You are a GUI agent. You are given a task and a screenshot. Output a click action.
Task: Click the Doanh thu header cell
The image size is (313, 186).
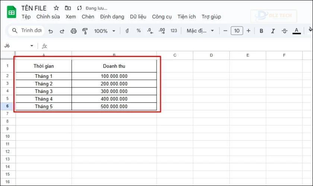click(x=114, y=66)
